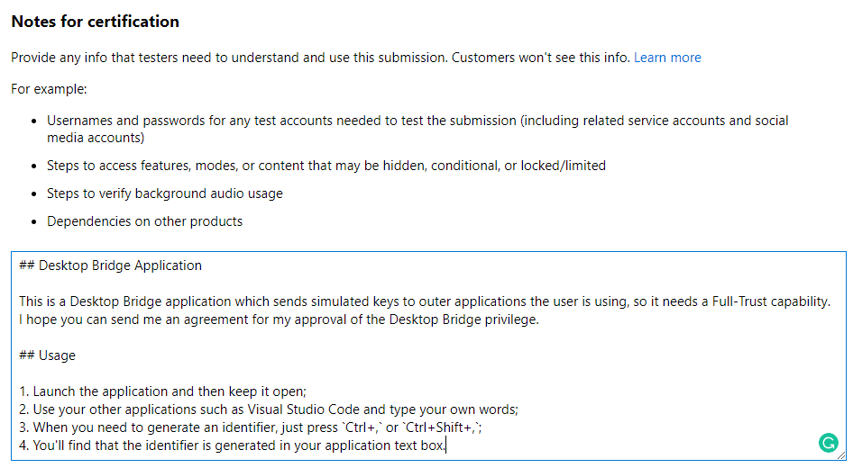The width and height of the screenshot is (853, 468).
Task: Place cursor after 'application text box.'
Action: pos(446,445)
